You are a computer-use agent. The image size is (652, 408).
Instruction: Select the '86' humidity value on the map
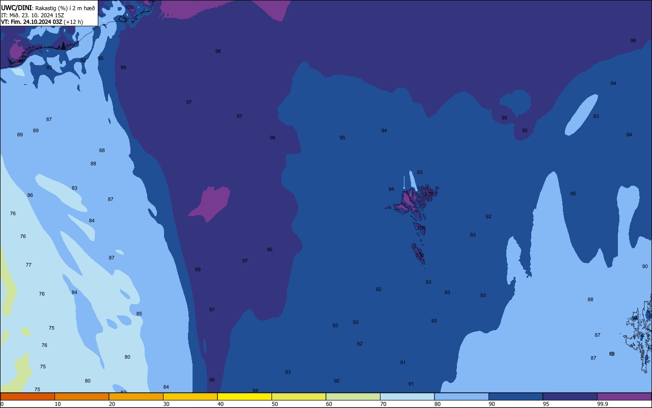coord(30,195)
